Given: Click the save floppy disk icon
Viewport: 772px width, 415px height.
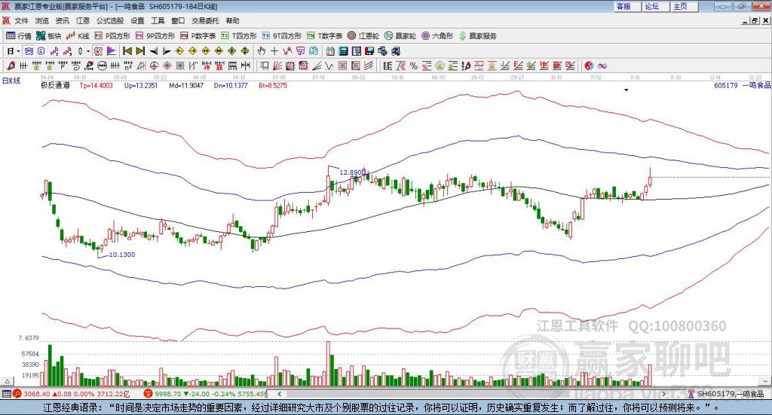Looking at the screenshot, I should [369, 51].
